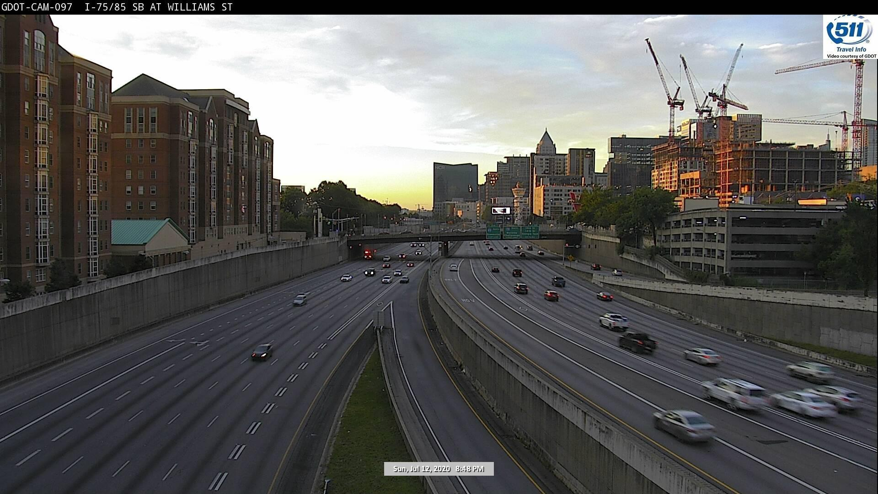The image size is (878, 494).
Task: Click the GDOT-CAM-097 camera title text
Action: coord(117,7)
